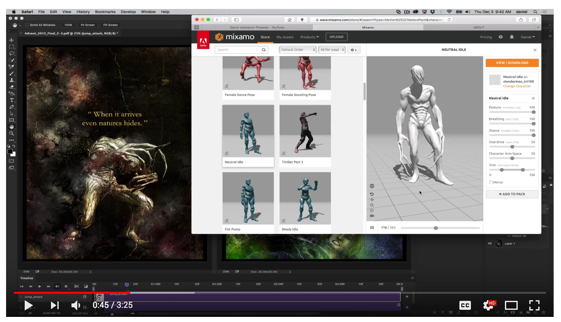Select the Move tool in Photoshop
Viewport: 561px width, 322px height.
pyautogui.click(x=12, y=40)
